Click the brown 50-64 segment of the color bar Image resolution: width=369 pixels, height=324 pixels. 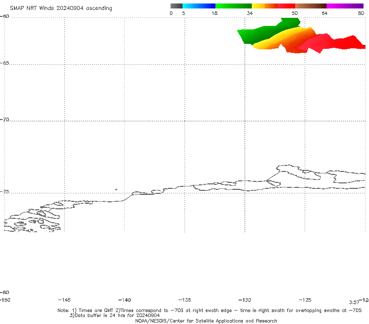point(311,6)
